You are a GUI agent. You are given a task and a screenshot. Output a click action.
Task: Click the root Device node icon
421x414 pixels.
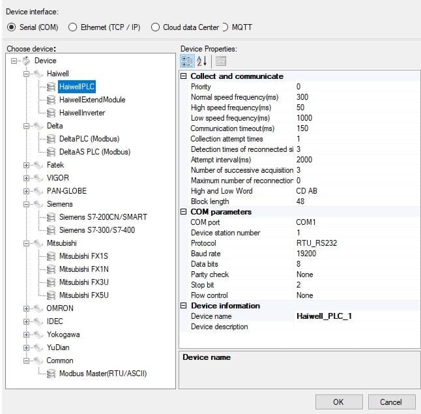pos(26,61)
